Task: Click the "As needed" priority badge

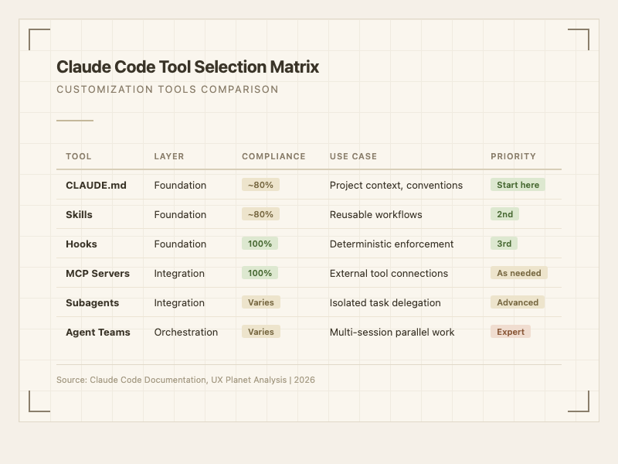Action: tap(518, 273)
